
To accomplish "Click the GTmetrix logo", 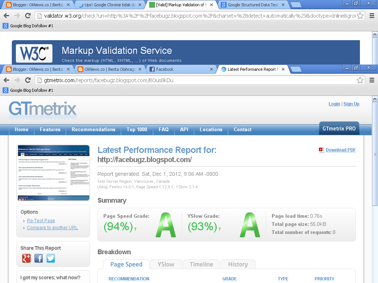I will [x=43, y=110].
